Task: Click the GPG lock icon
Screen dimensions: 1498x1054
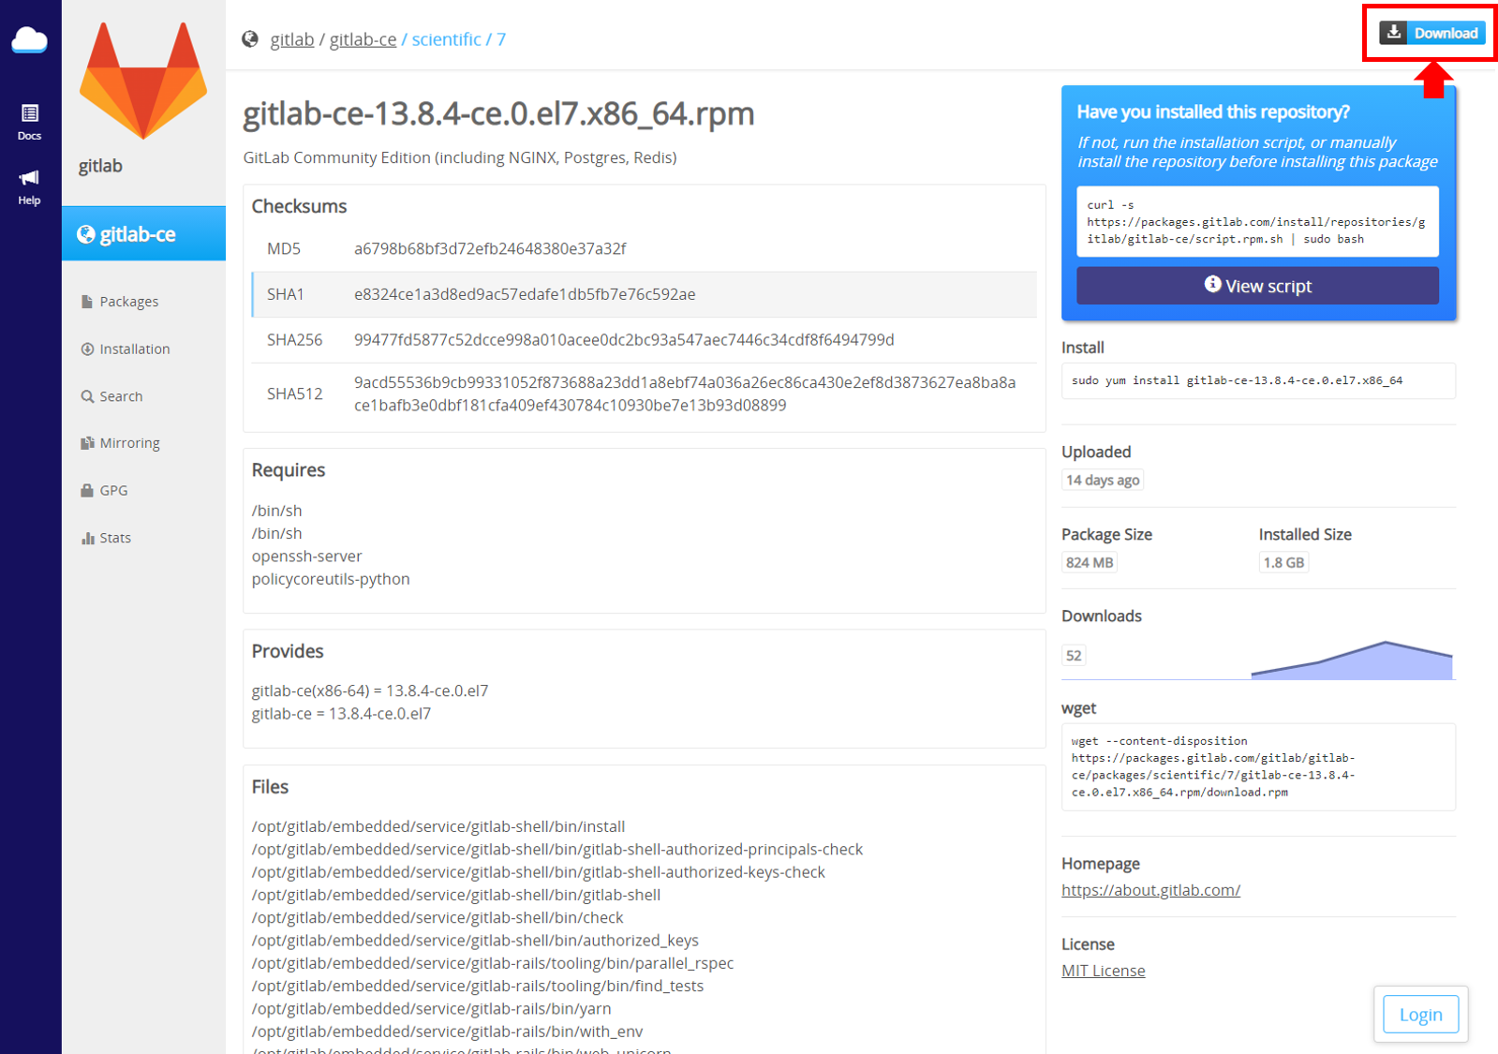Action: pos(87,491)
